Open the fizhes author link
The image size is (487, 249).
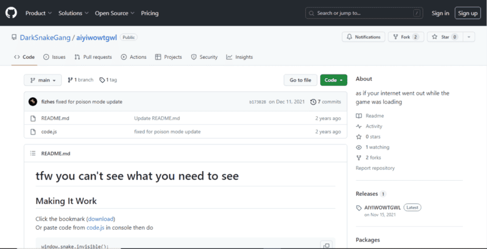pos(48,101)
